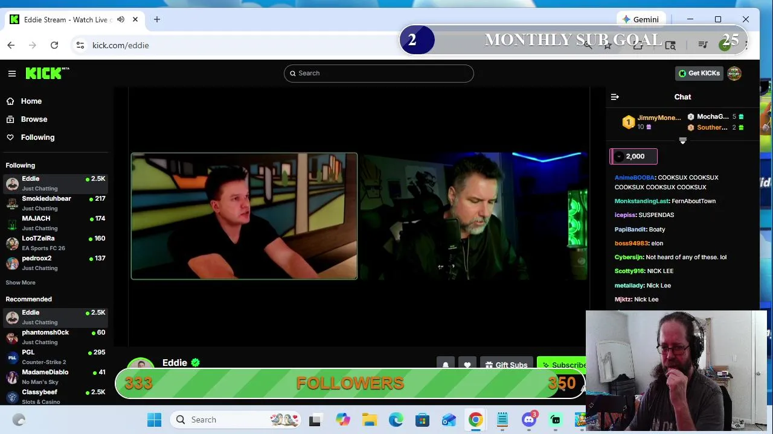Open a new browser tab

tap(157, 19)
